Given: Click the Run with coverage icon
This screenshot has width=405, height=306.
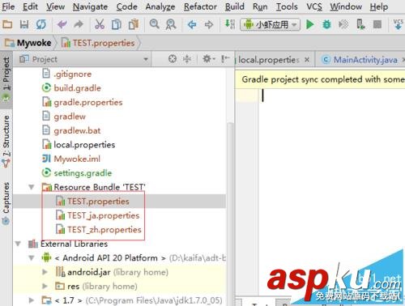Looking at the screenshot, I should 343,24.
